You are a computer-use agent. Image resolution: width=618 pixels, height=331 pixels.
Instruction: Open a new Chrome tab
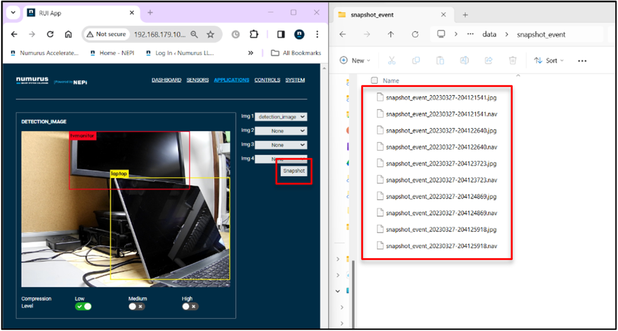tap(150, 13)
